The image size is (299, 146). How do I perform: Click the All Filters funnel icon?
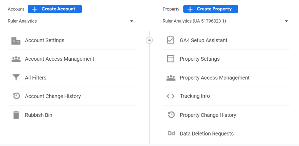click(x=16, y=78)
